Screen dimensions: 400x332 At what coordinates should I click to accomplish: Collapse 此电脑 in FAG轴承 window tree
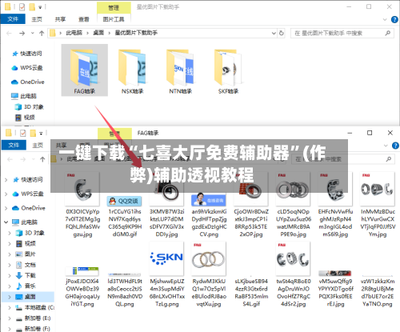tap(6, 222)
